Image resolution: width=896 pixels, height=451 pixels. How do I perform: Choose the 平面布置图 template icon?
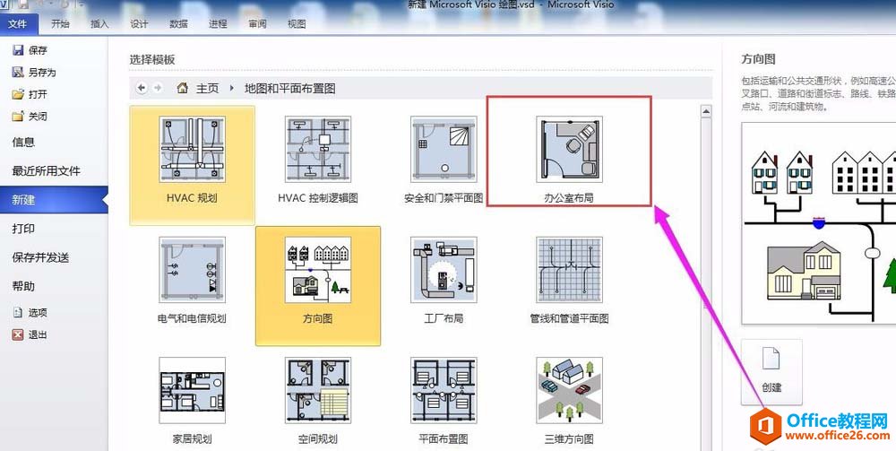click(444, 390)
